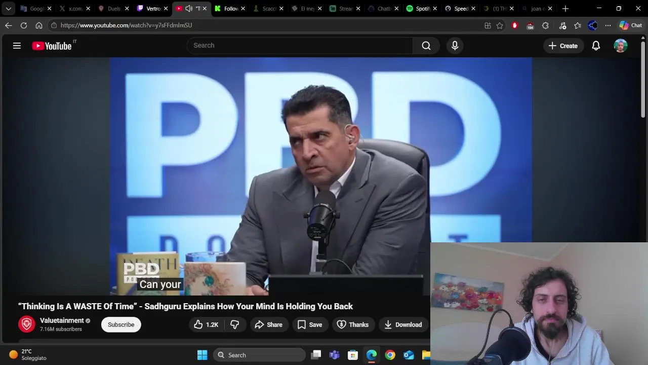Close the Duels tab
The image size is (648, 365).
coord(127,9)
